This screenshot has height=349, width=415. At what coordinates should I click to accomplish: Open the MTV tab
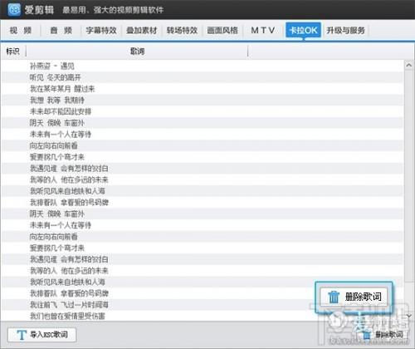pyautogui.click(x=263, y=30)
